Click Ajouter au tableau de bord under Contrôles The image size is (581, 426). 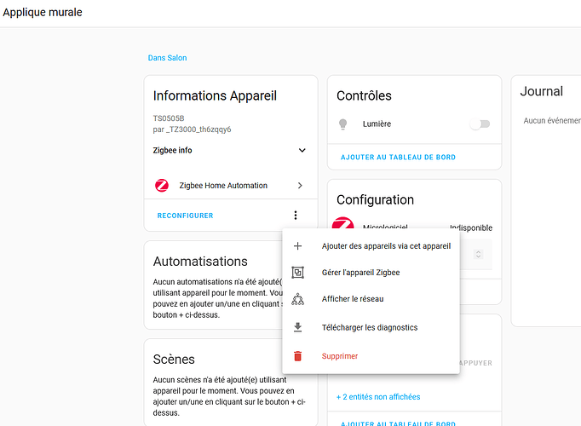[399, 157]
